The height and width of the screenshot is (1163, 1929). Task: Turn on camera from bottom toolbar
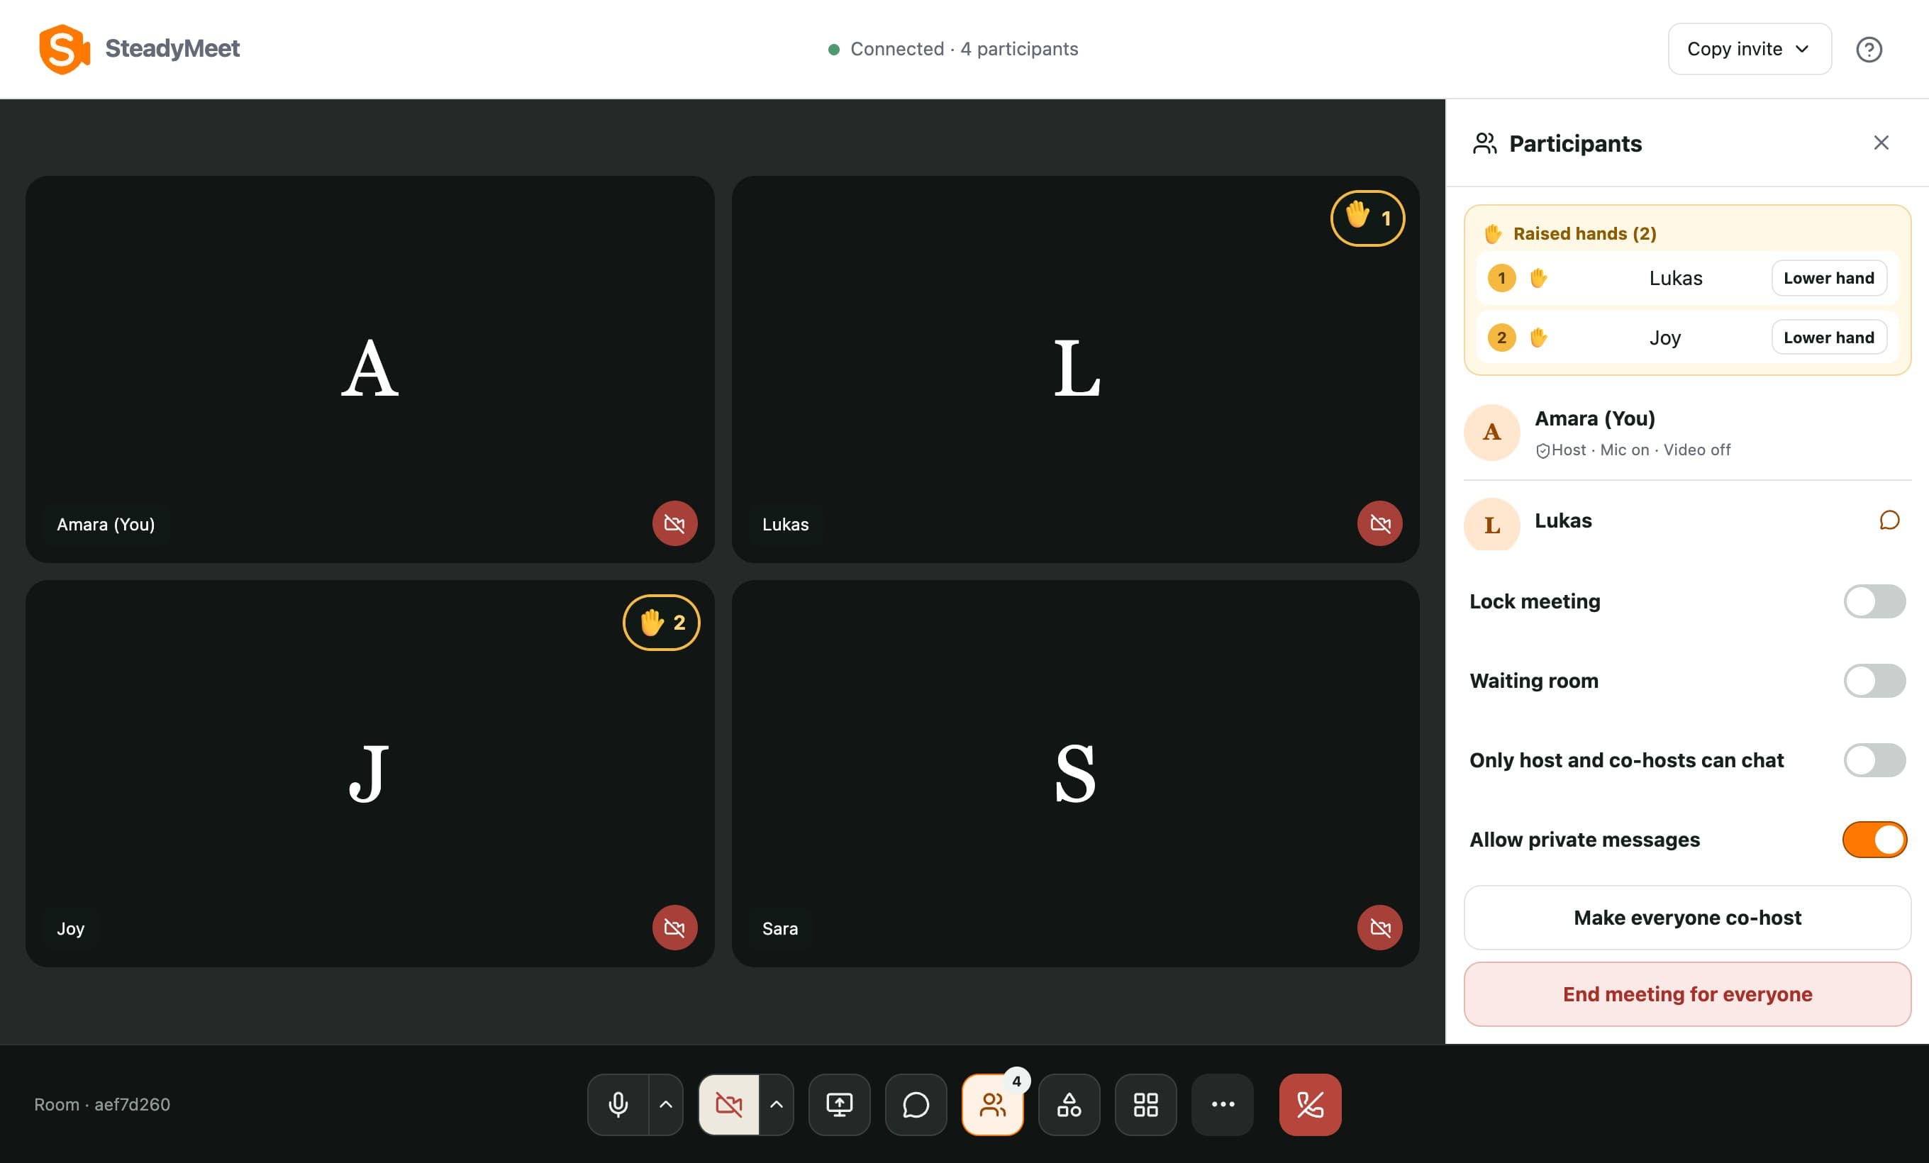pyautogui.click(x=728, y=1104)
